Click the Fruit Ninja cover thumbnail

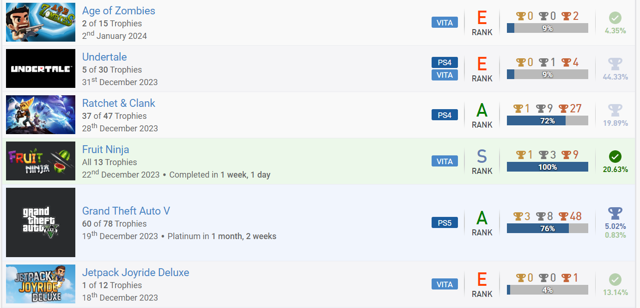[41, 161]
